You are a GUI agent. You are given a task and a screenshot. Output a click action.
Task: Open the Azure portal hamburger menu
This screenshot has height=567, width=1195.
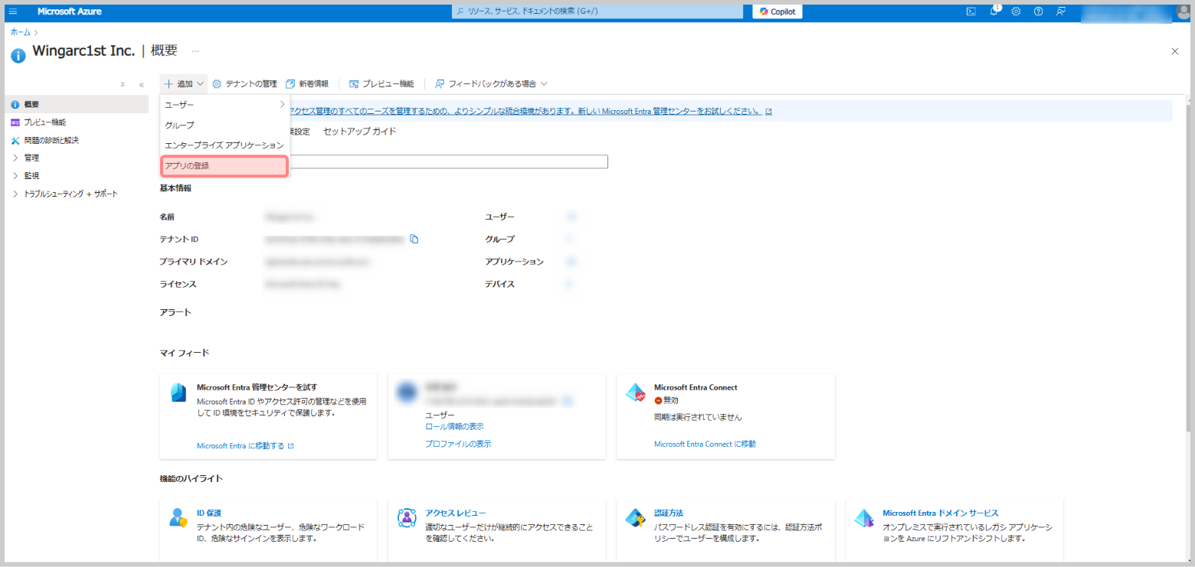[13, 11]
